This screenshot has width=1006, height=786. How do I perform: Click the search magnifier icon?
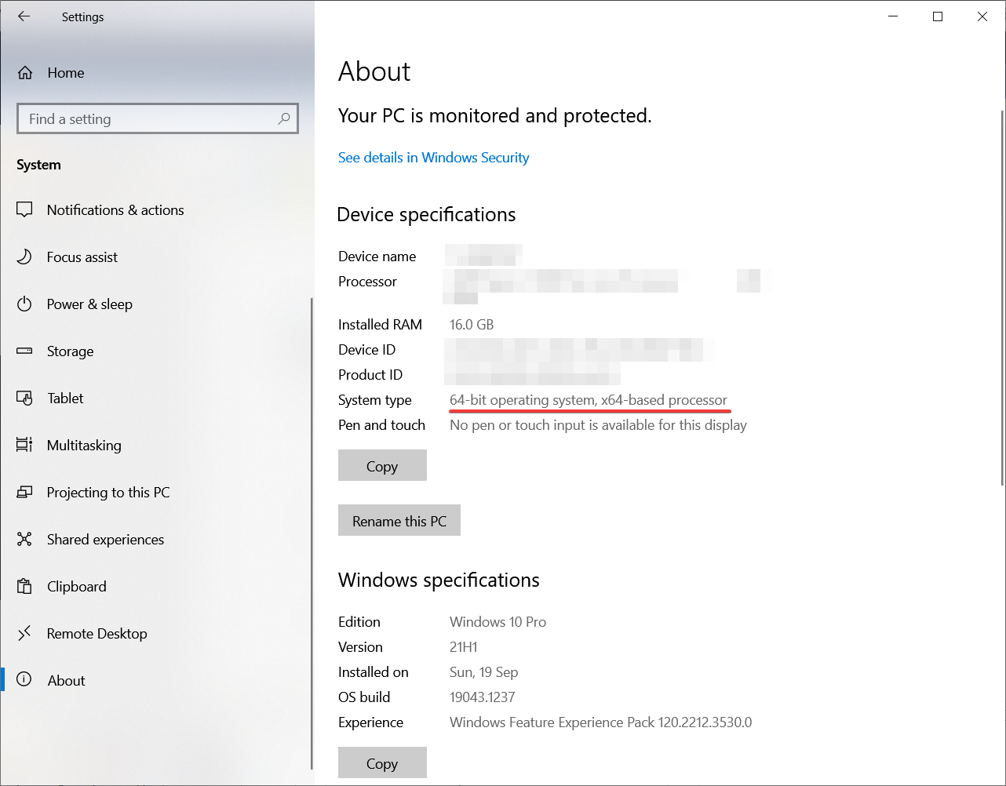284,118
